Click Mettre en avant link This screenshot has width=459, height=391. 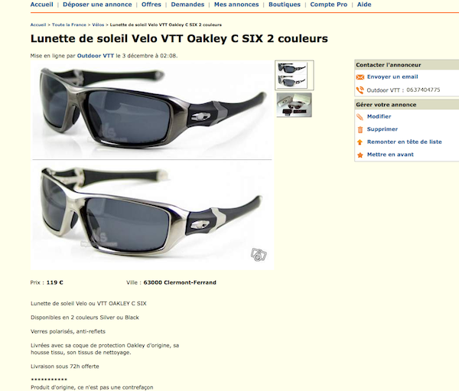[390, 155]
